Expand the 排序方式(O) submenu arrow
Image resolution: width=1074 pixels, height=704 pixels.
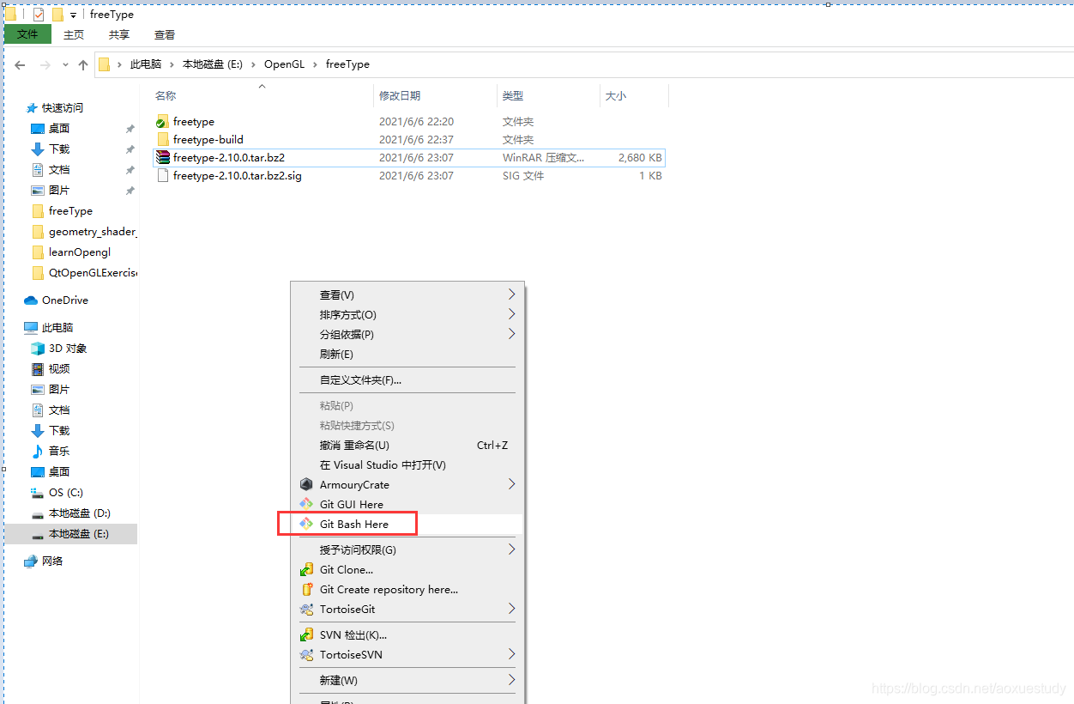(512, 314)
